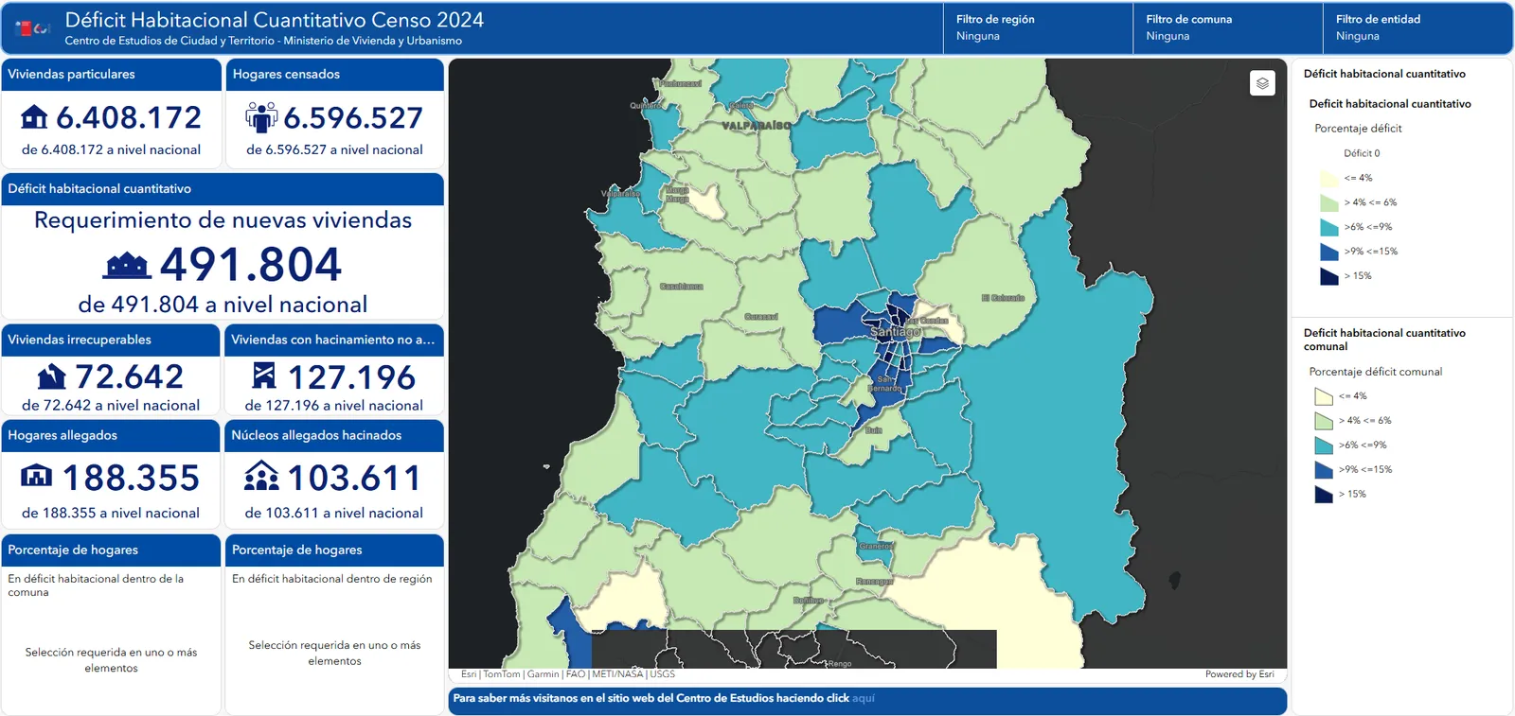Click 'En déficit habitacional dentro de región' text
1515x716 pixels.
click(x=332, y=579)
